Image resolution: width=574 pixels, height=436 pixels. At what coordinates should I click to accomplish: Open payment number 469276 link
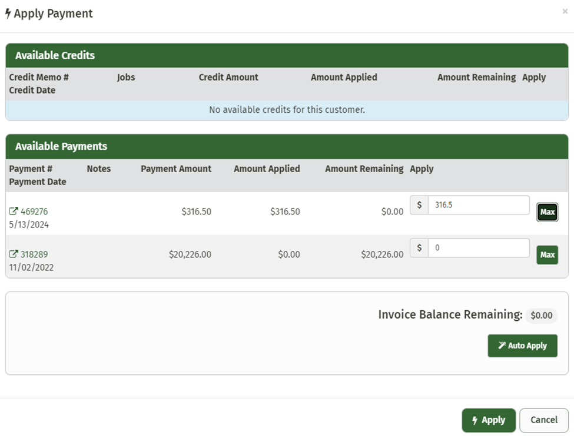coord(34,212)
